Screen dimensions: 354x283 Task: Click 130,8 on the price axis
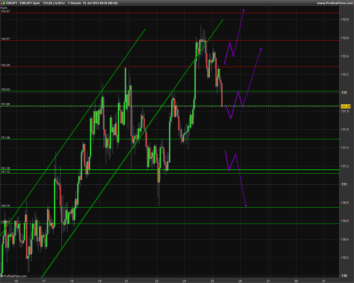pyautogui.click(x=345, y=203)
